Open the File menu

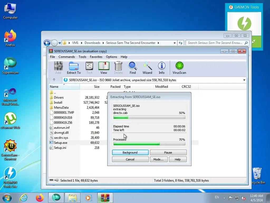pos(52,57)
